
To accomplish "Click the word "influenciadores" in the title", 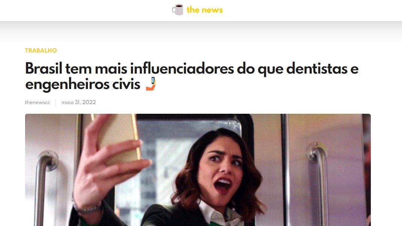I will (182, 68).
